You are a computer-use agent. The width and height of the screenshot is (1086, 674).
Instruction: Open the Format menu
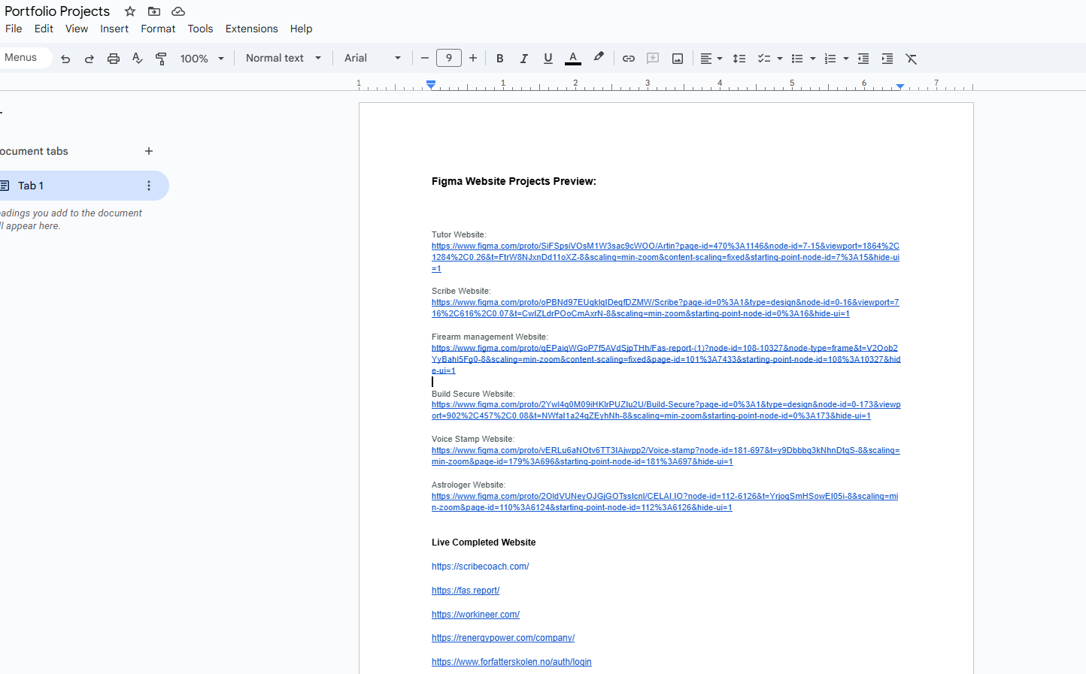(158, 29)
